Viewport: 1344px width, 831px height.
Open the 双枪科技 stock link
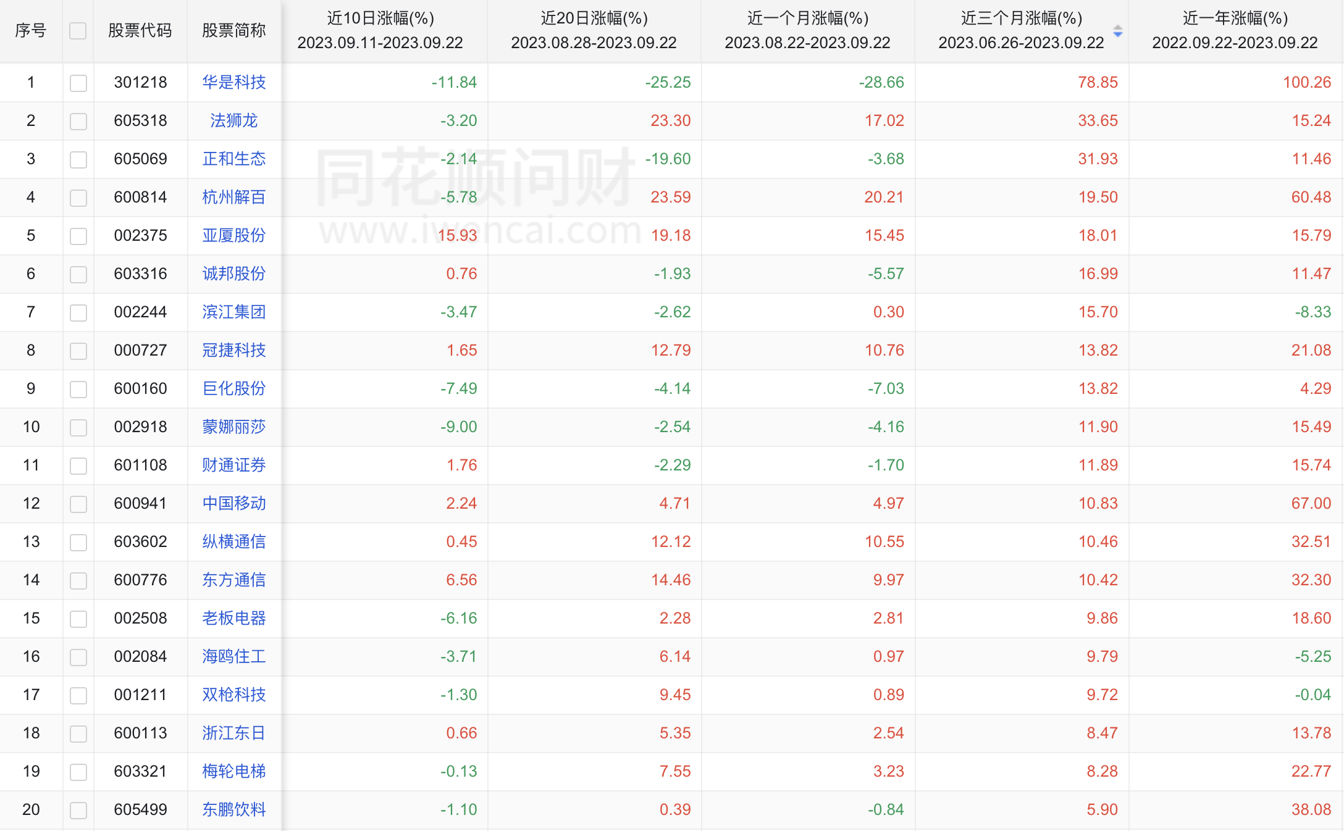pos(234,695)
